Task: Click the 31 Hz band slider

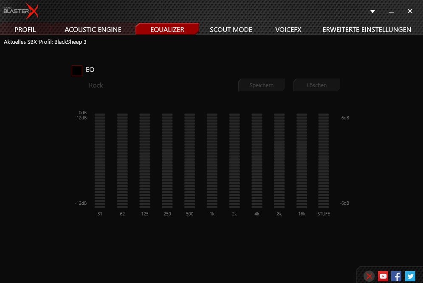Action: click(x=100, y=161)
